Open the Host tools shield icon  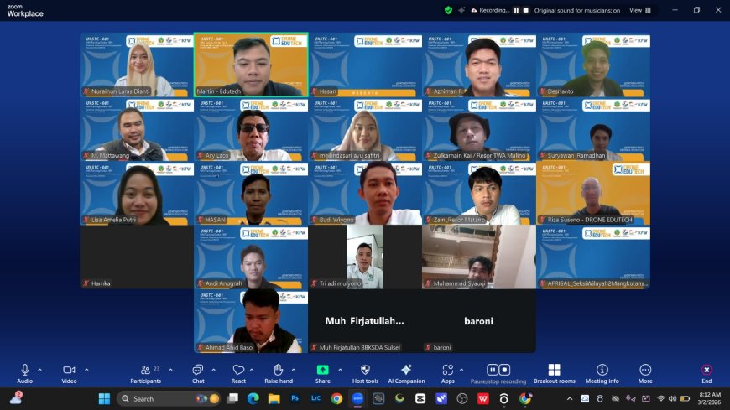pos(364,371)
